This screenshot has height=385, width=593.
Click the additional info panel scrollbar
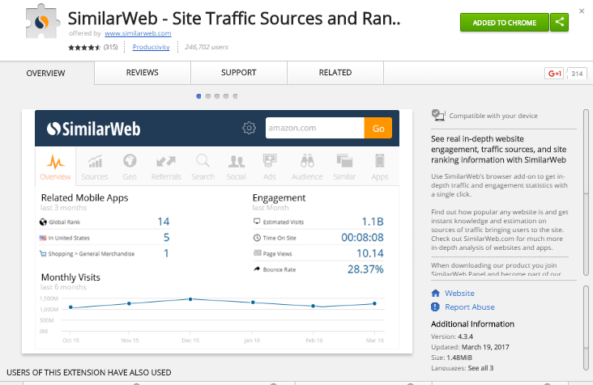coord(586,328)
